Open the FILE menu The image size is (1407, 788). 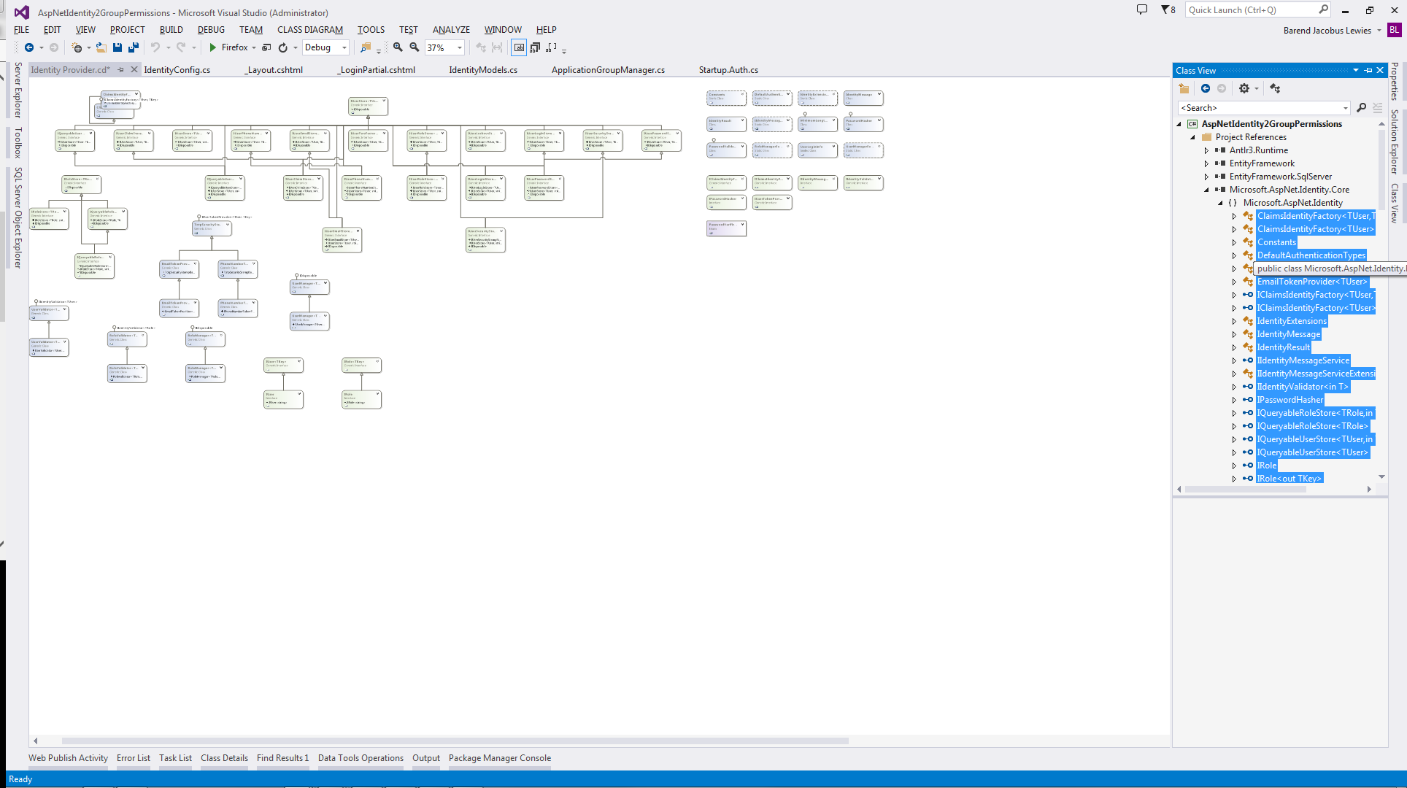point(21,30)
